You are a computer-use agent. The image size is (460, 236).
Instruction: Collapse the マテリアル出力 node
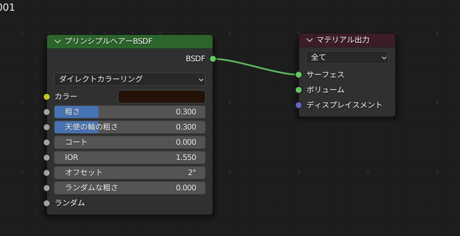tap(310, 40)
